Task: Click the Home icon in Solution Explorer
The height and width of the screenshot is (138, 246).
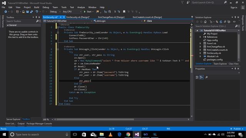Action: pos(205,22)
